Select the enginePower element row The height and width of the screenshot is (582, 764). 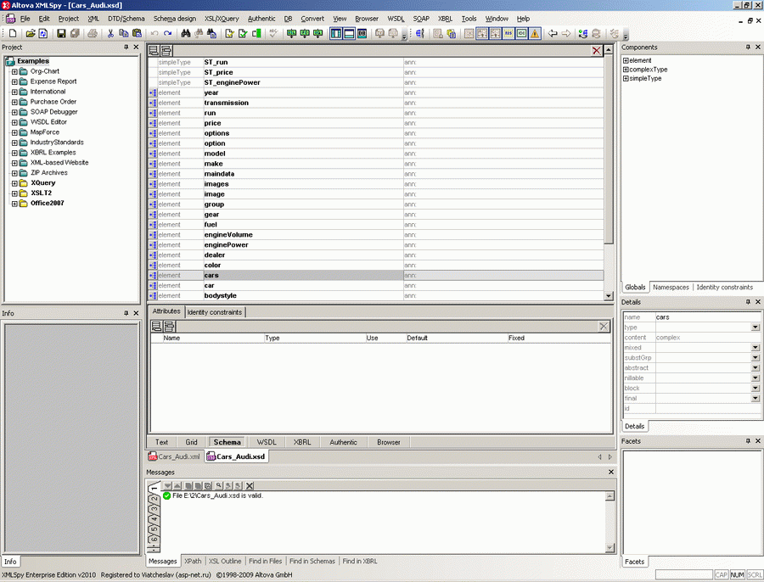pos(376,245)
